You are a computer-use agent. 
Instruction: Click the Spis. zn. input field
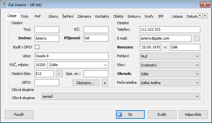[x=96, y=74]
